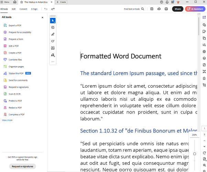This screenshot has height=172, width=207.
Task: Pick the freehand Draw tool
Action: click(x=53, y=41)
